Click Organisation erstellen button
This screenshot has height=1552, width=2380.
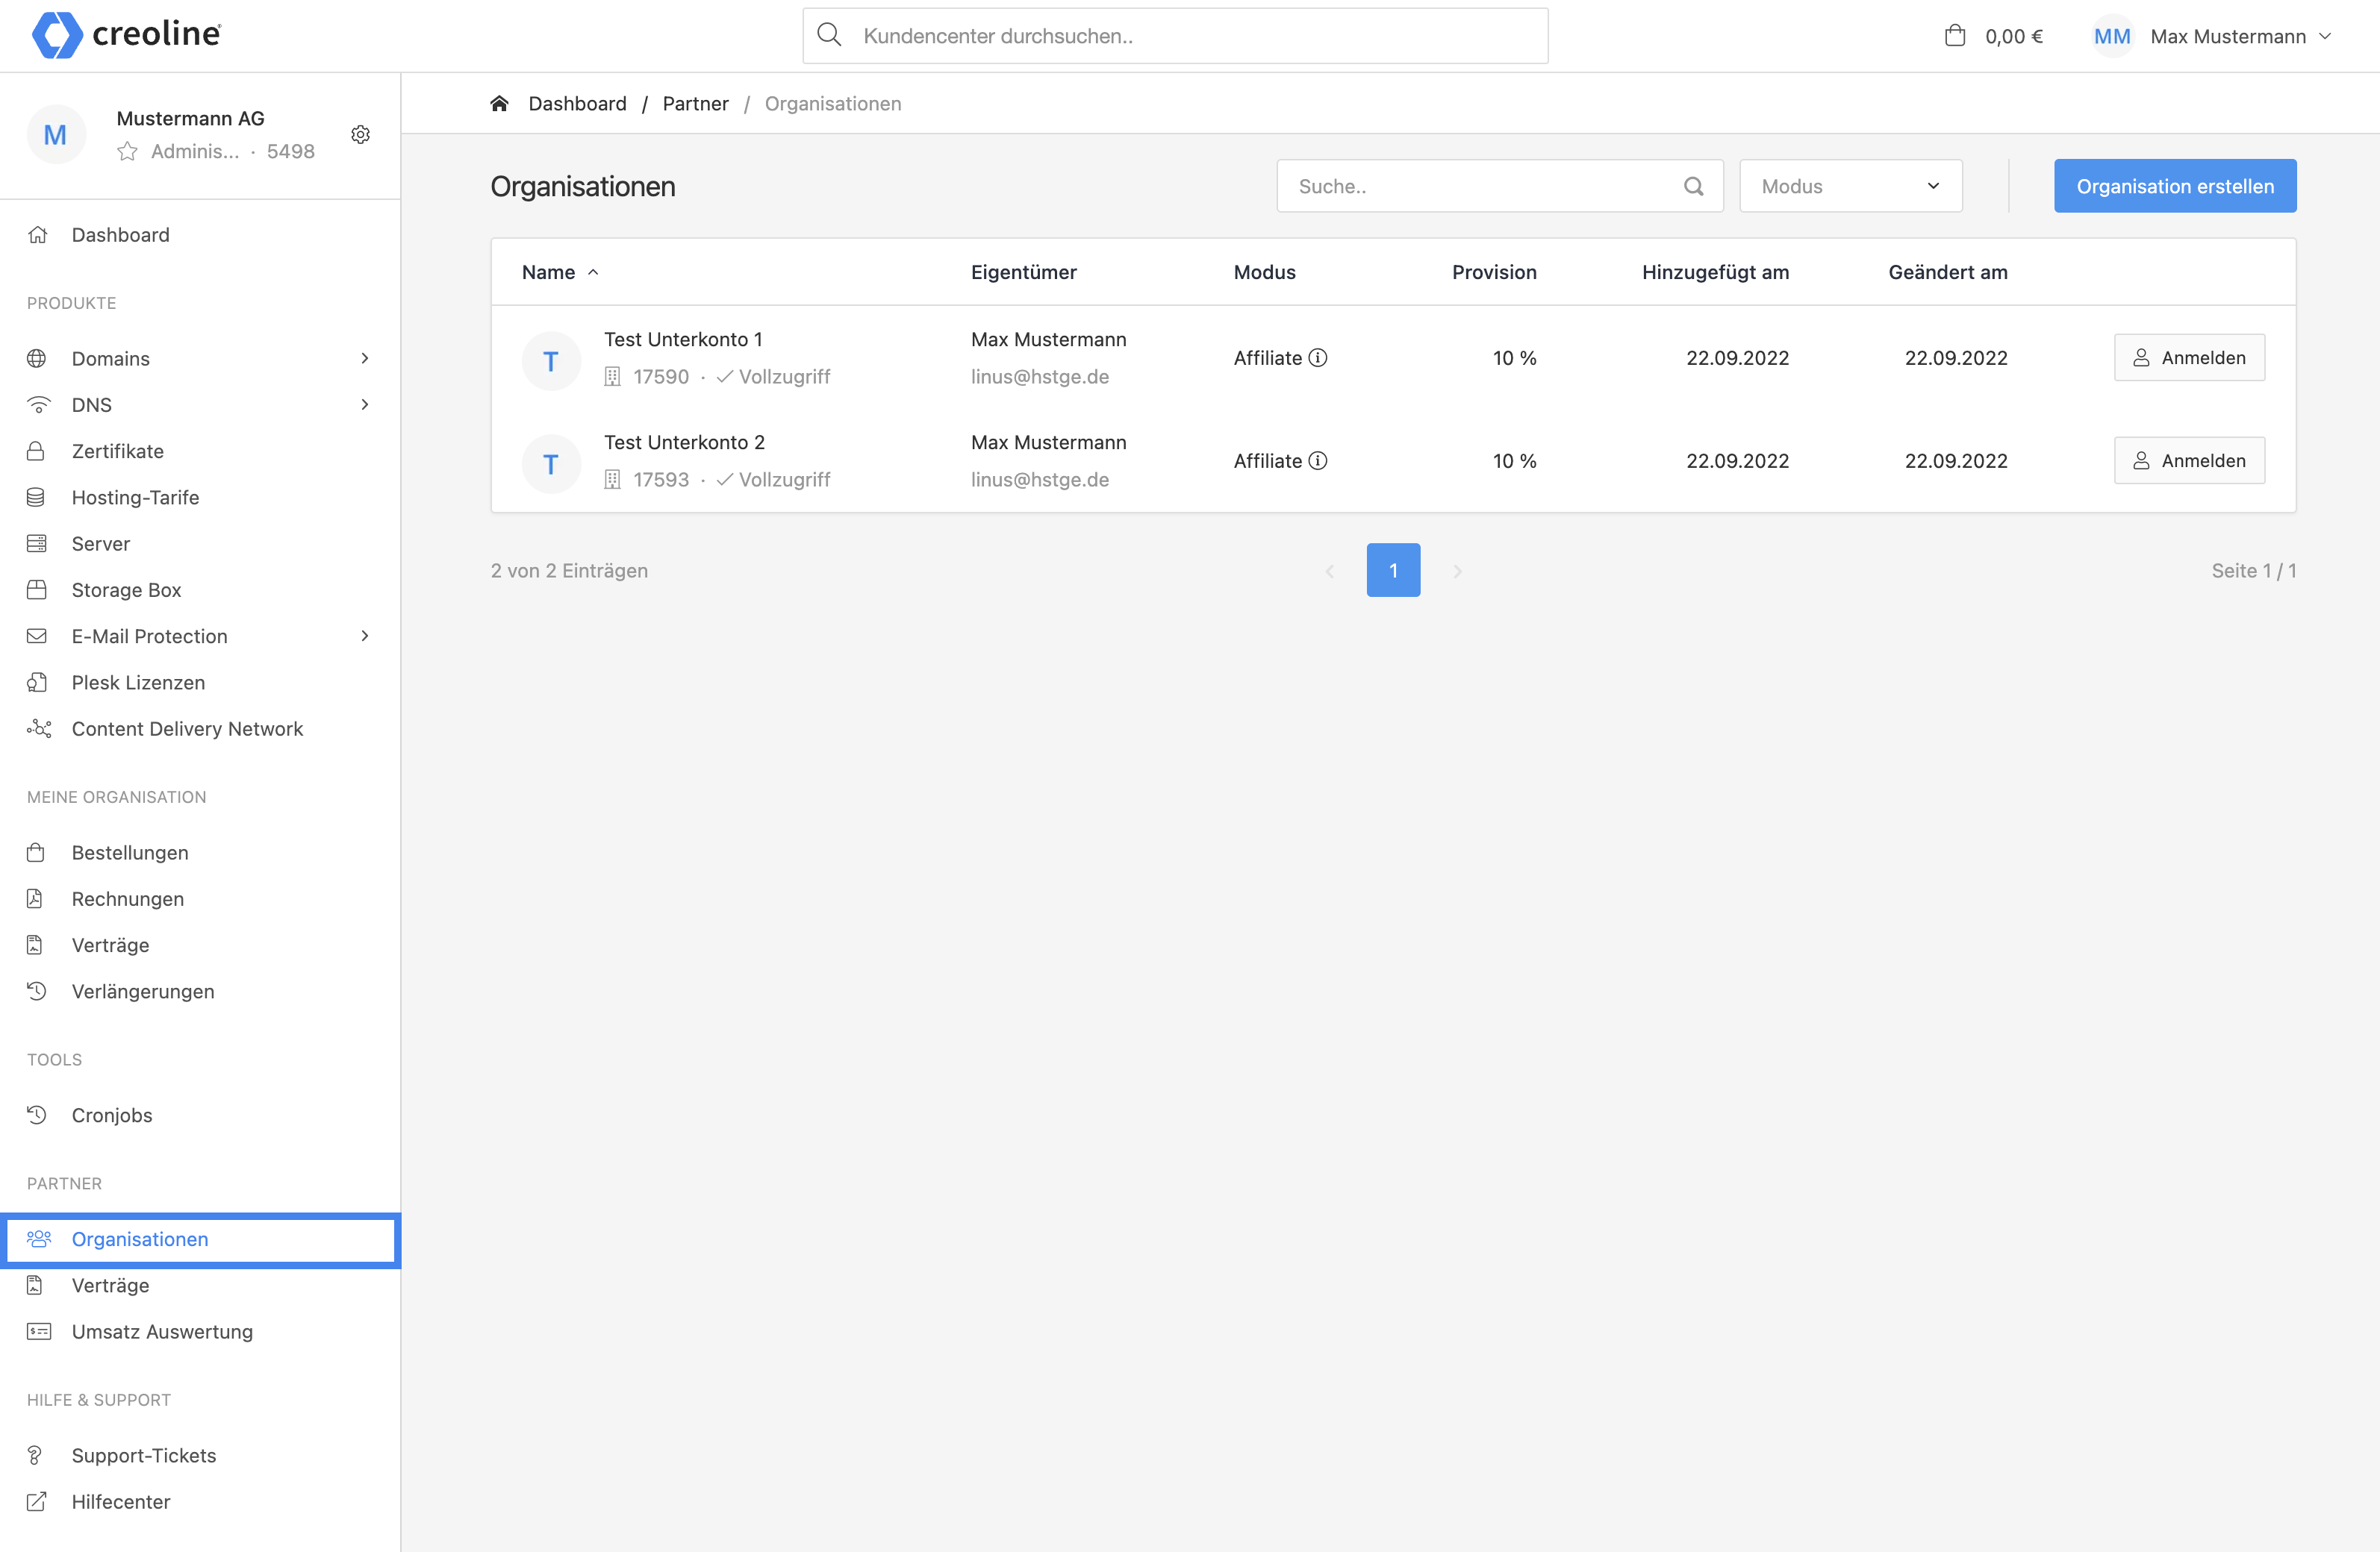pos(2175,186)
